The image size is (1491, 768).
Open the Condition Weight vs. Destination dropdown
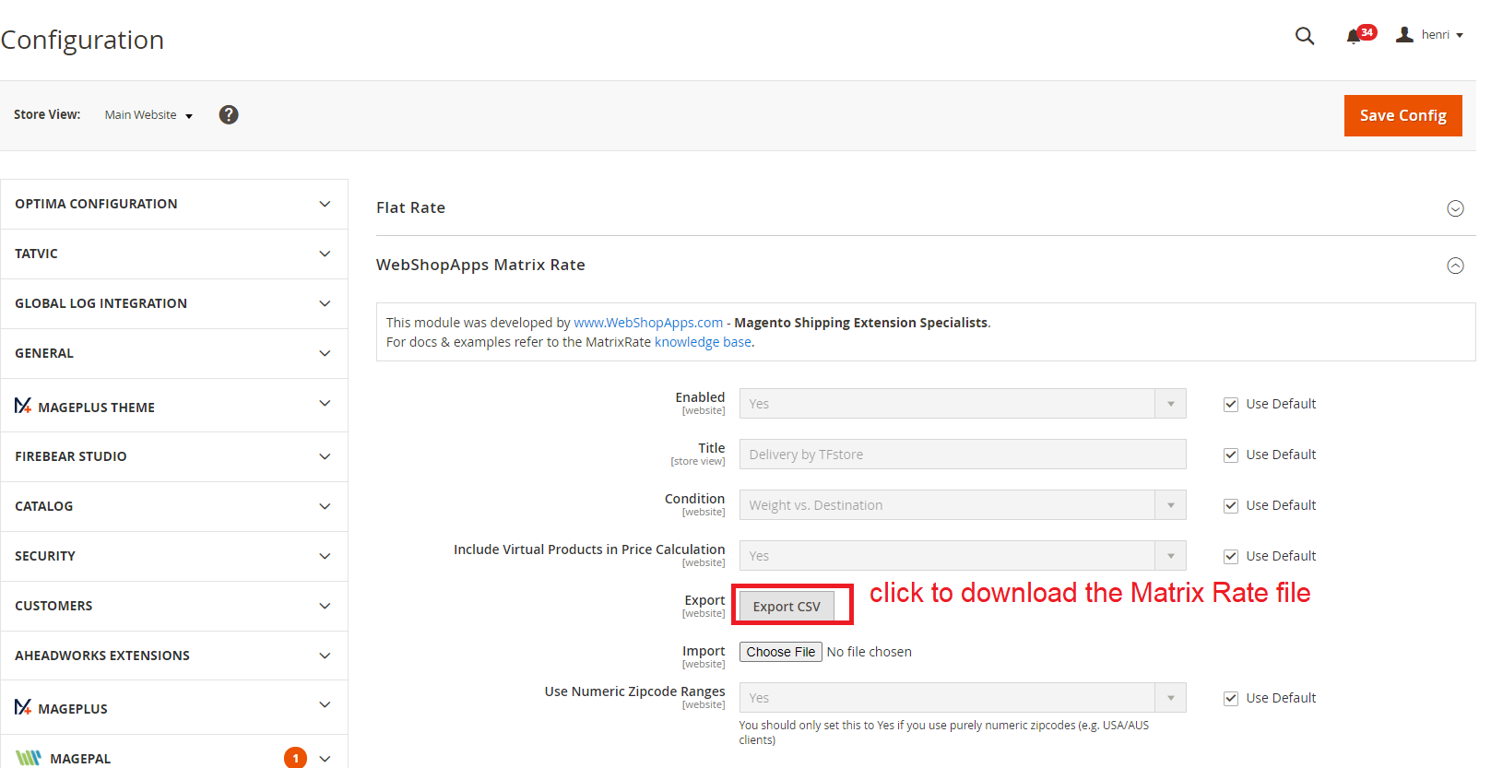click(x=963, y=505)
